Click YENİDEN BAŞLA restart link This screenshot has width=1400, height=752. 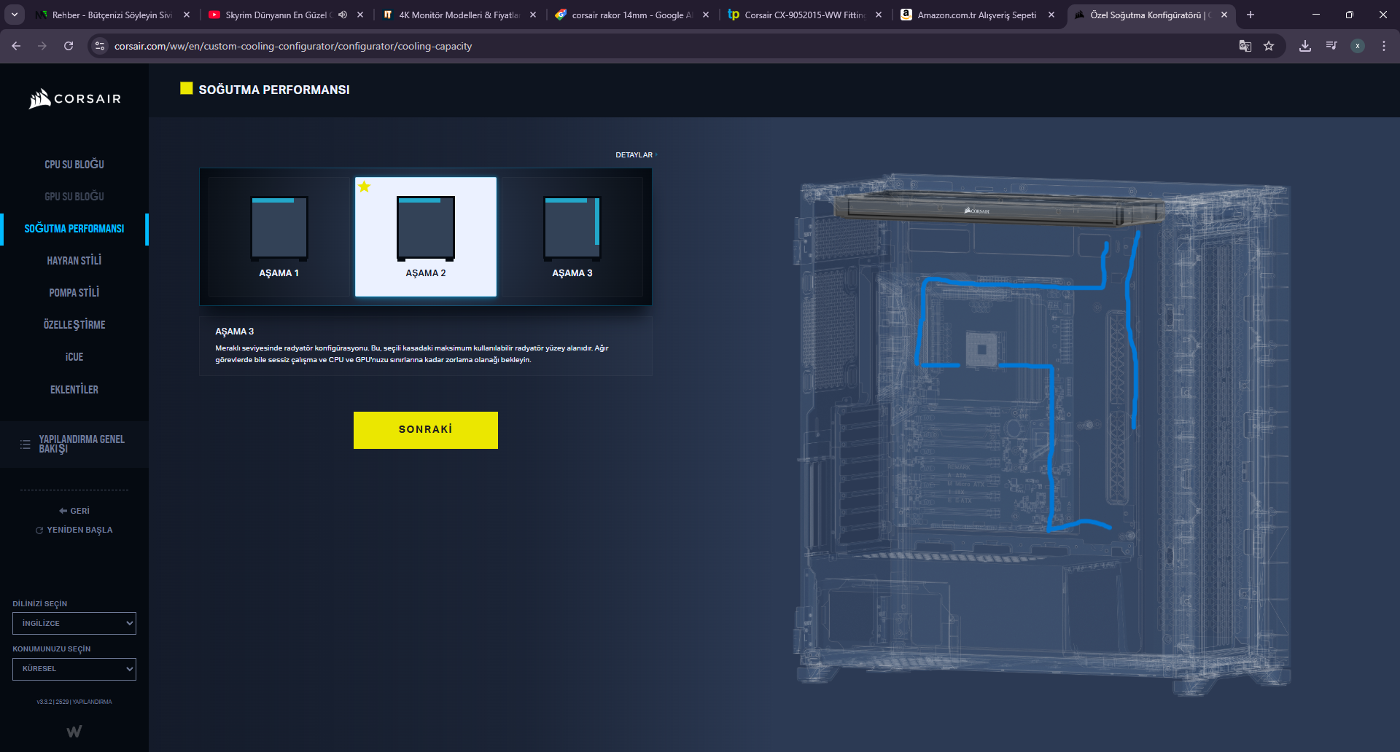pos(74,530)
